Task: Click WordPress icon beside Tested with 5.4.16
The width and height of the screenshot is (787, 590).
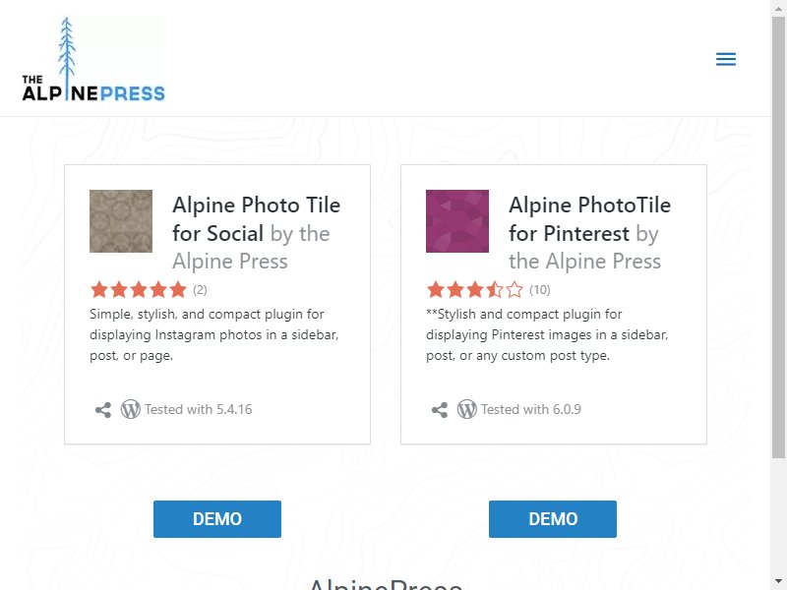Action: pos(131,409)
